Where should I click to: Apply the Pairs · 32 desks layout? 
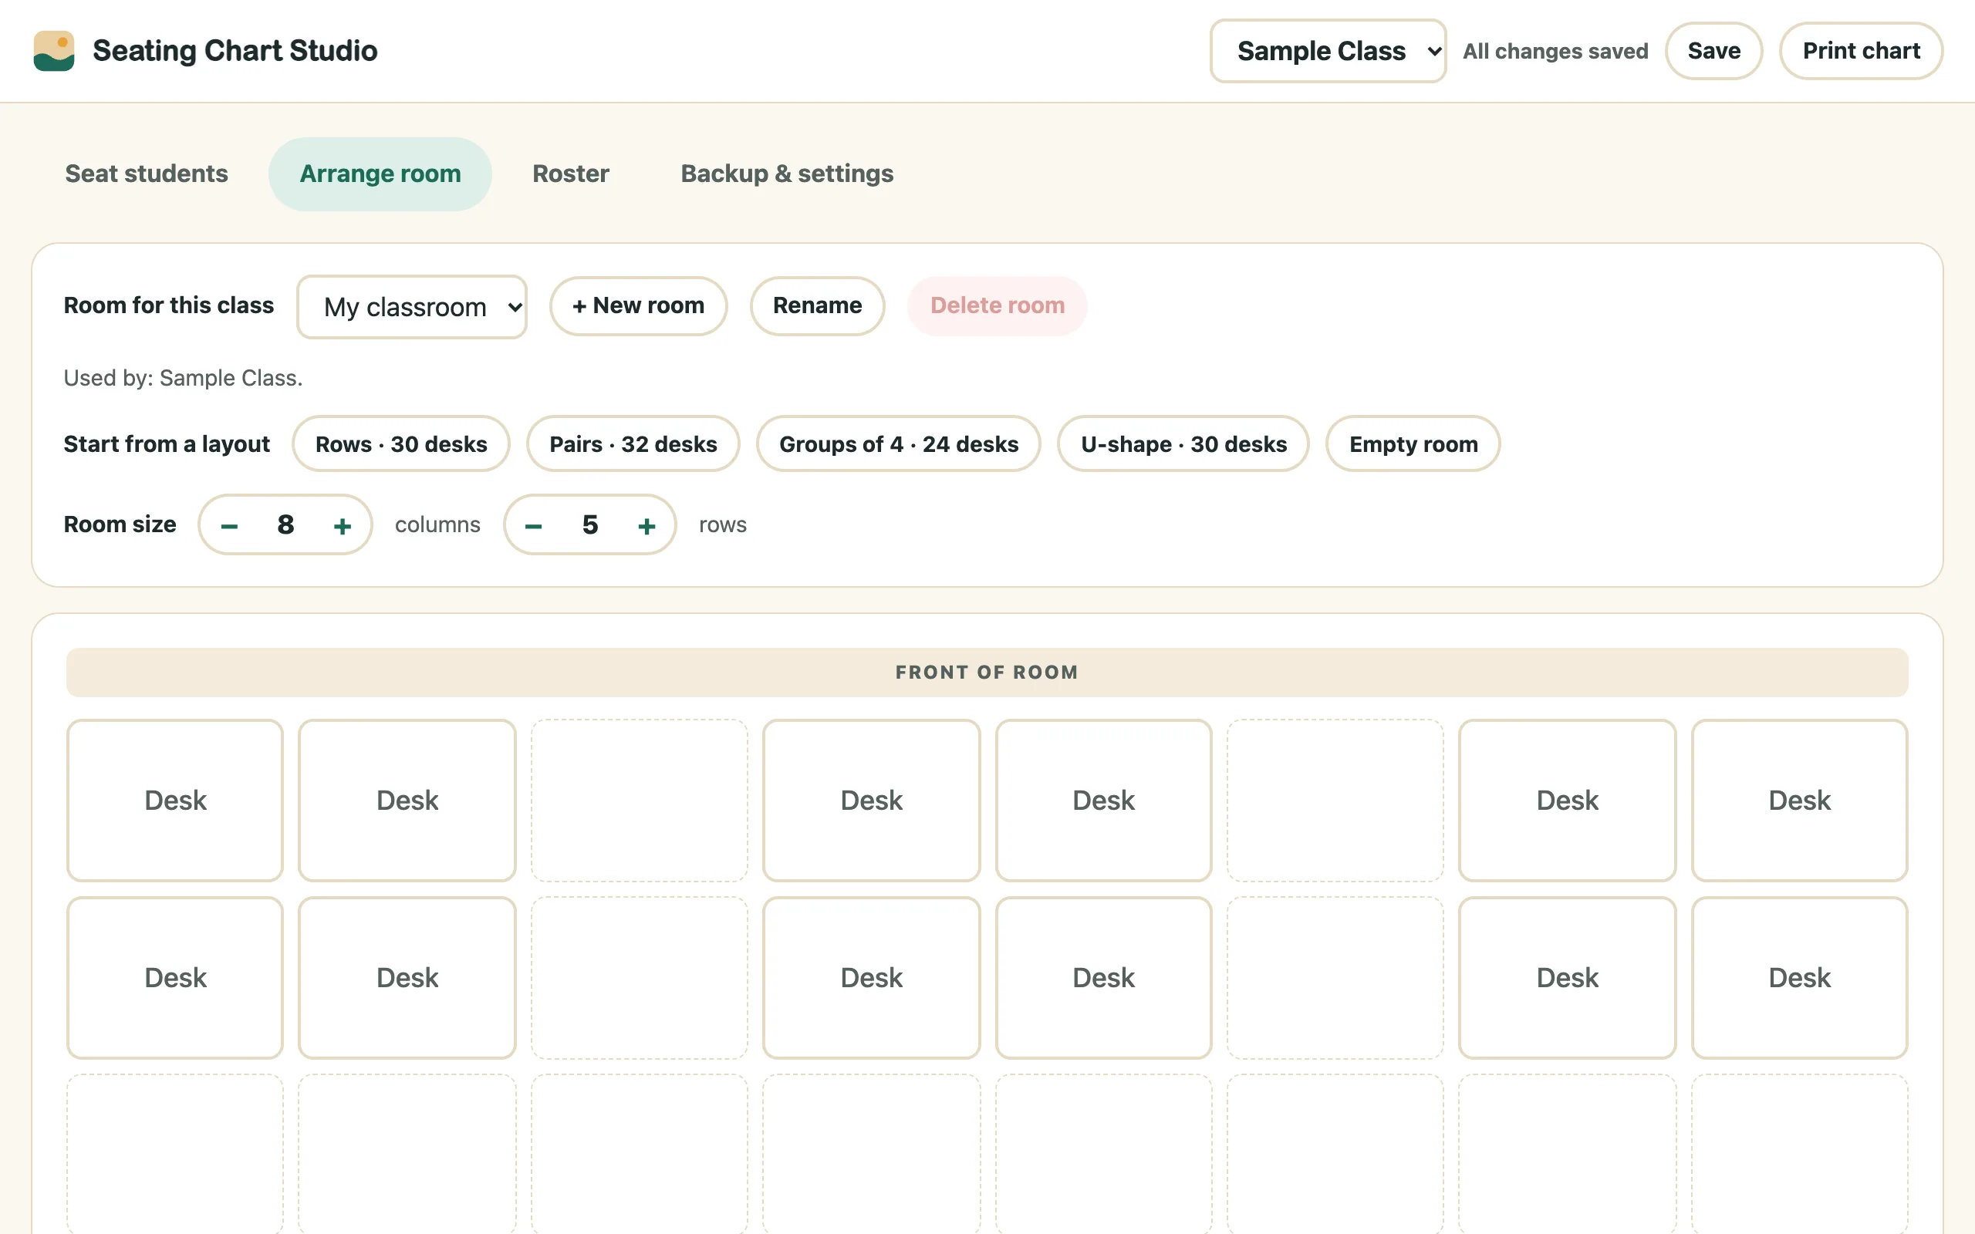click(633, 444)
